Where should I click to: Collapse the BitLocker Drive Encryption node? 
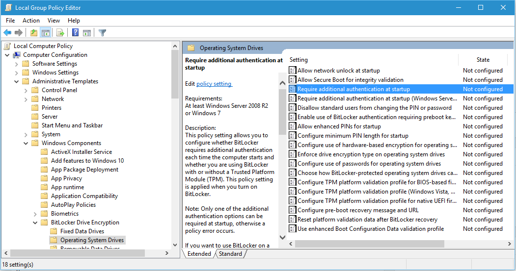(35, 222)
